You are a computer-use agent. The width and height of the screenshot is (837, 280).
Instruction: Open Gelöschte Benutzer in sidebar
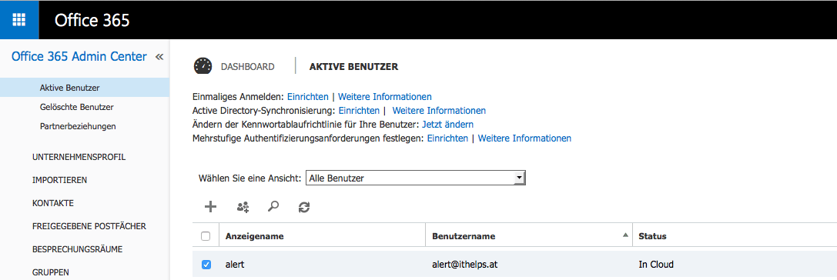76,107
